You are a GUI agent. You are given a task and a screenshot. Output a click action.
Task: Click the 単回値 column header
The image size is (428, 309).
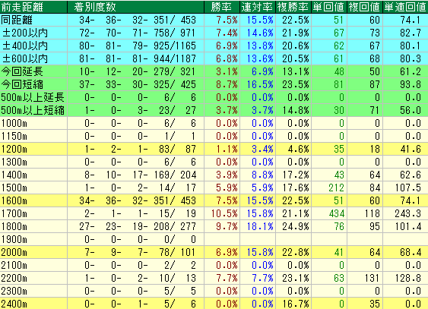(329, 7)
